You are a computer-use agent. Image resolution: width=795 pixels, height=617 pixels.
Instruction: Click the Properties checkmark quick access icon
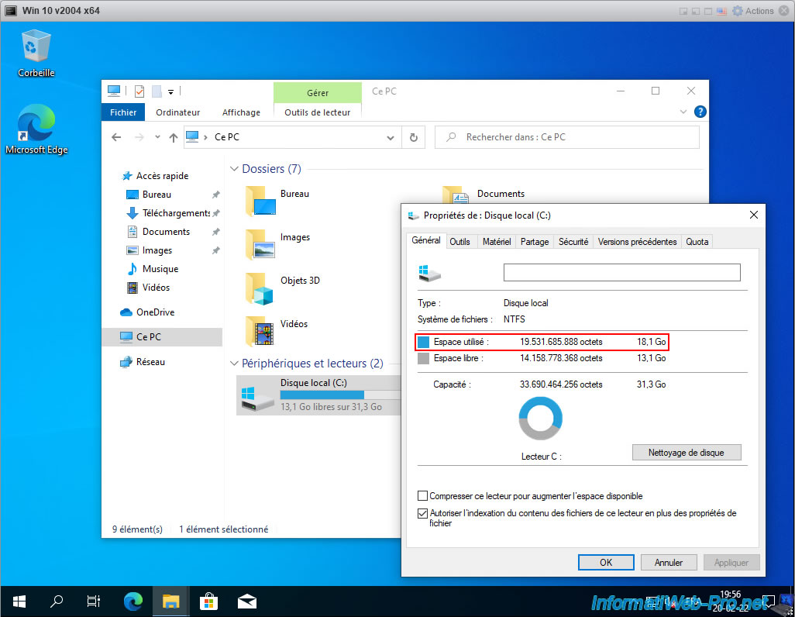[x=139, y=91]
